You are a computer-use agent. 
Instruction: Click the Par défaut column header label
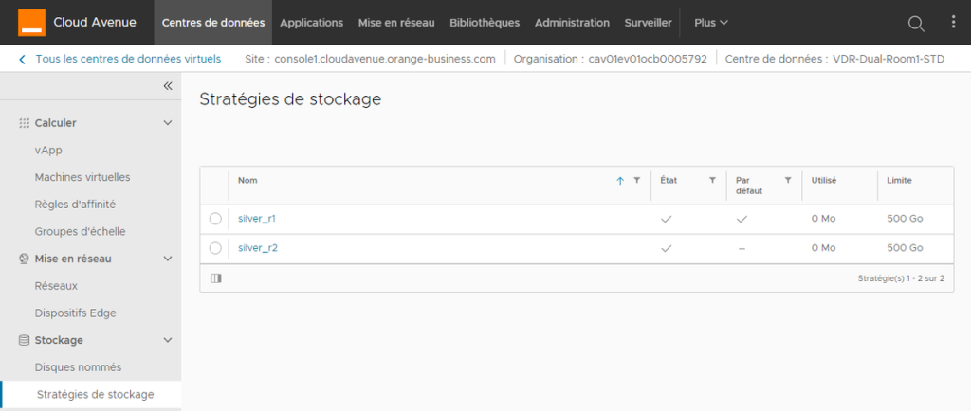(749, 186)
